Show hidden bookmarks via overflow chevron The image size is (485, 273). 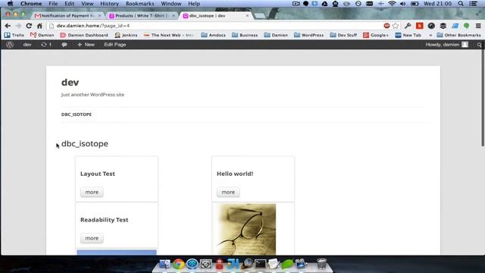click(x=430, y=36)
